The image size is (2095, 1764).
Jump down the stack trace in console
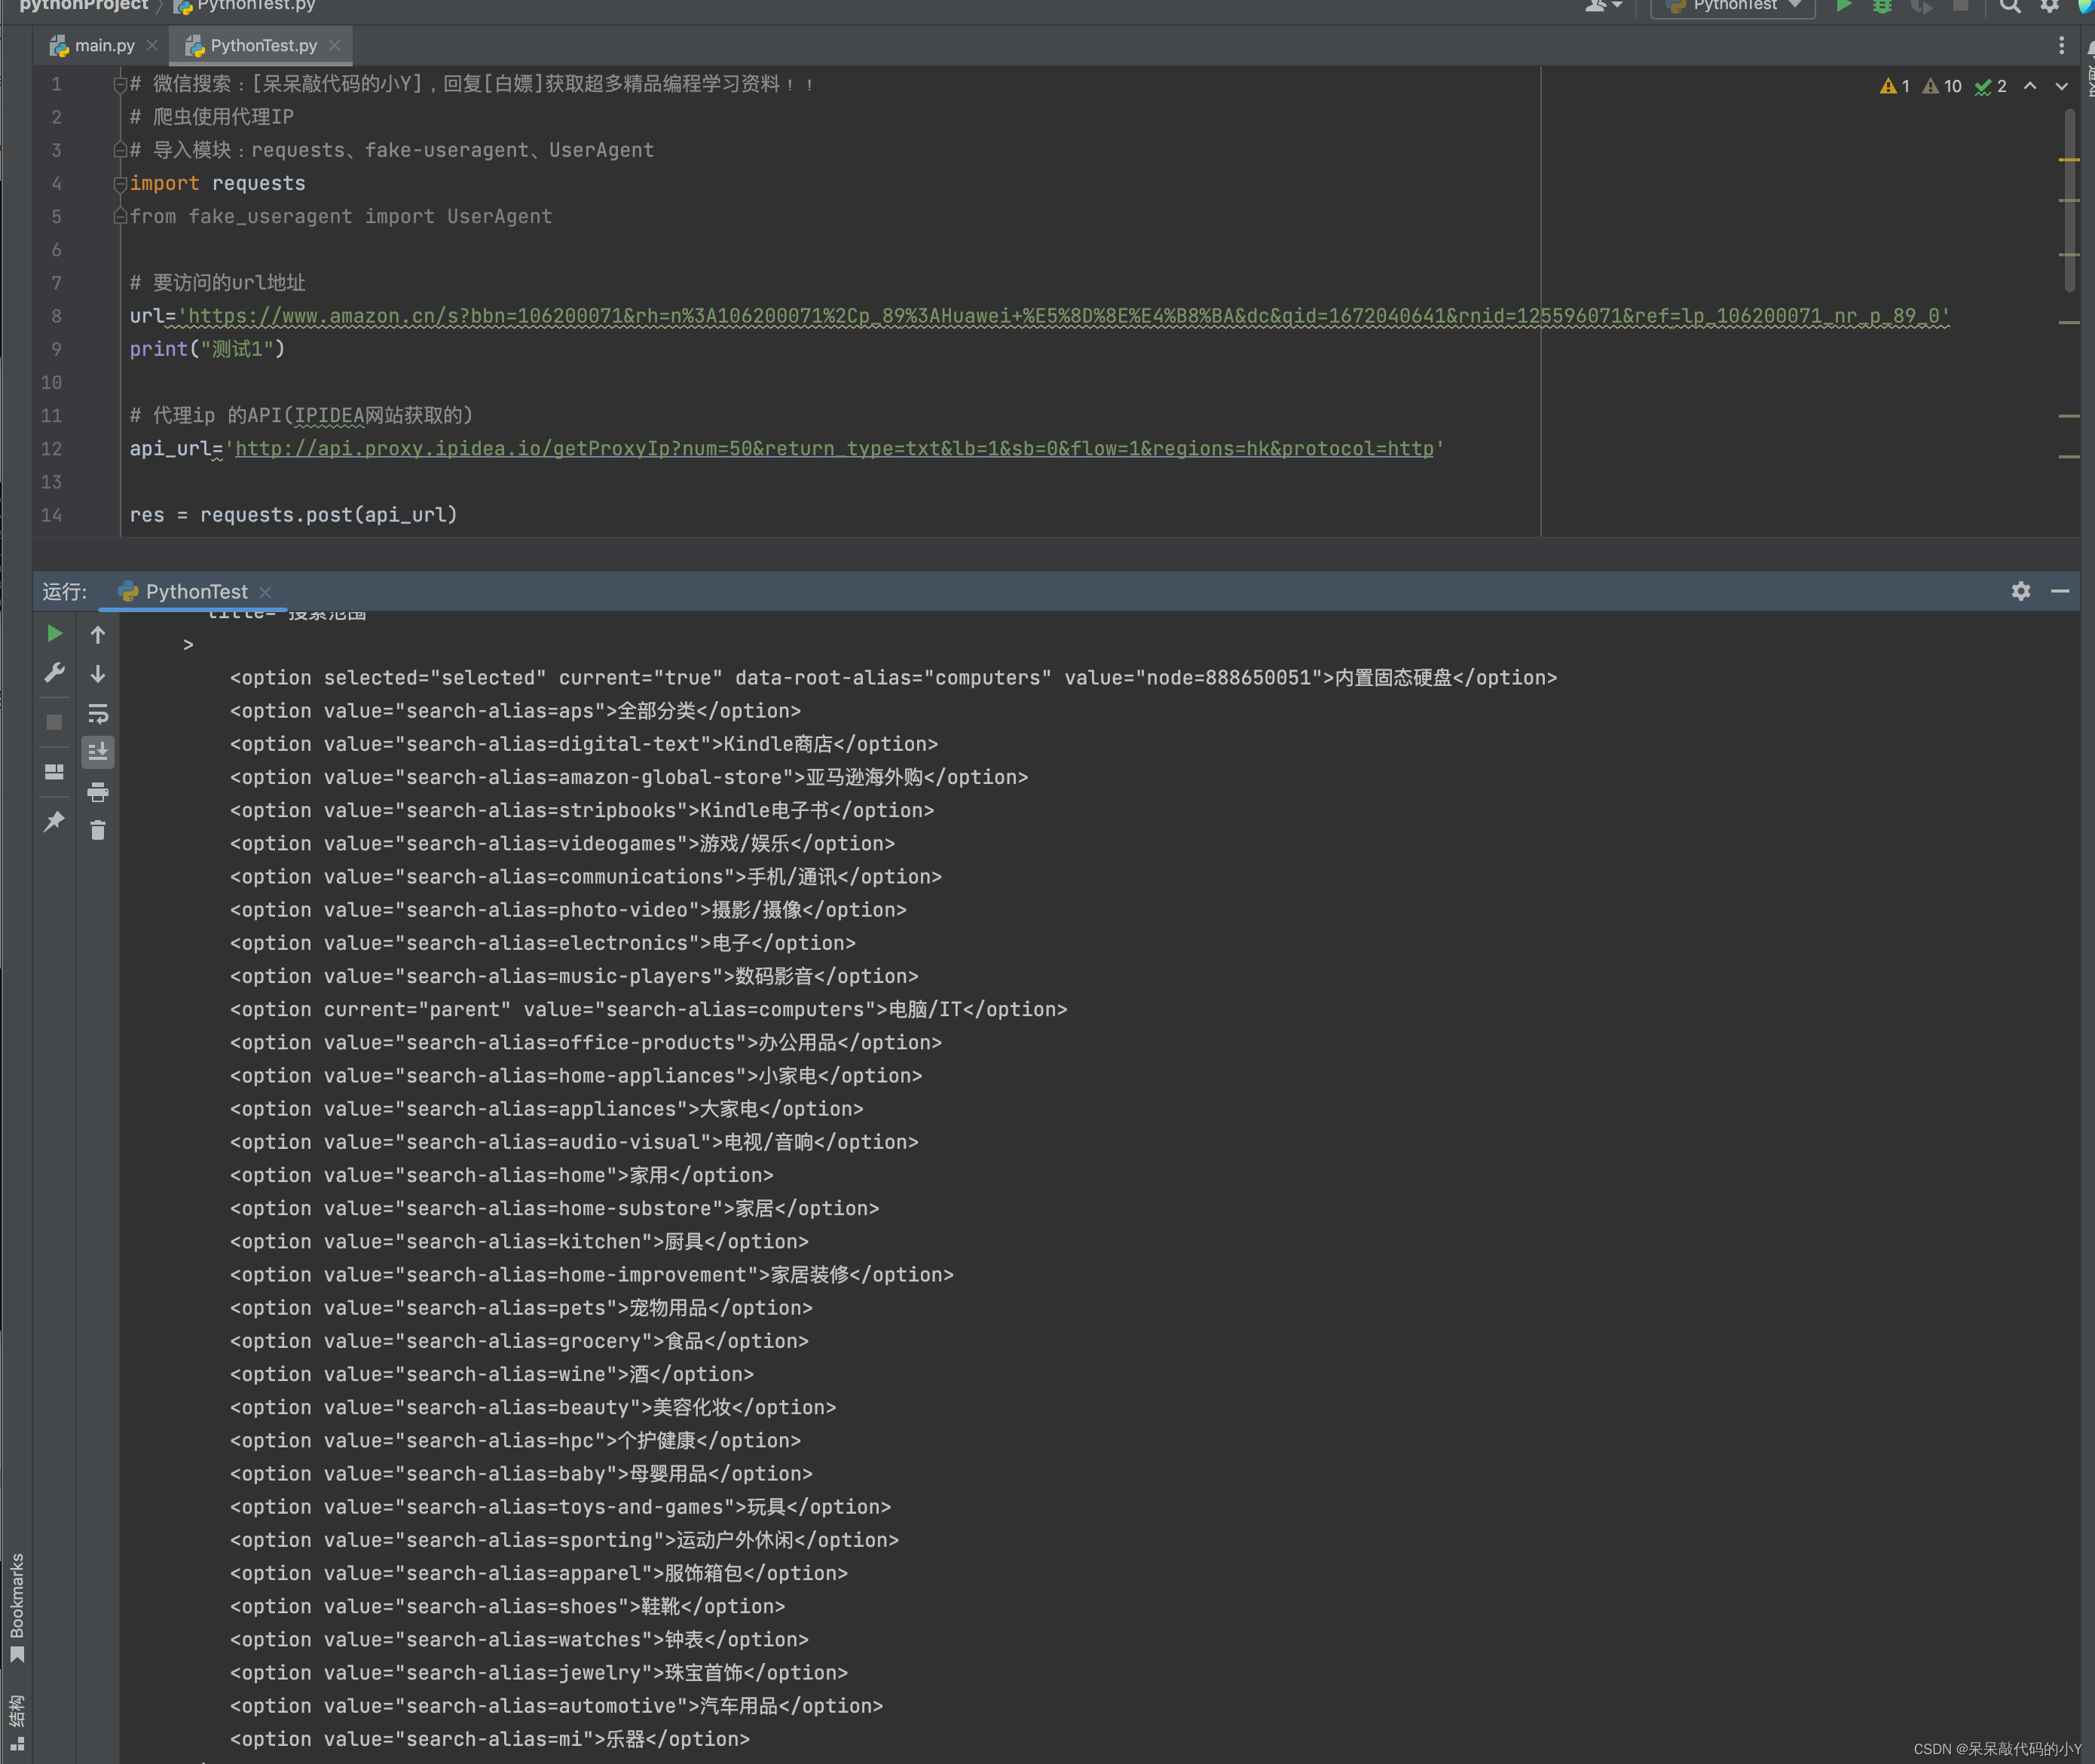(x=98, y=673)
